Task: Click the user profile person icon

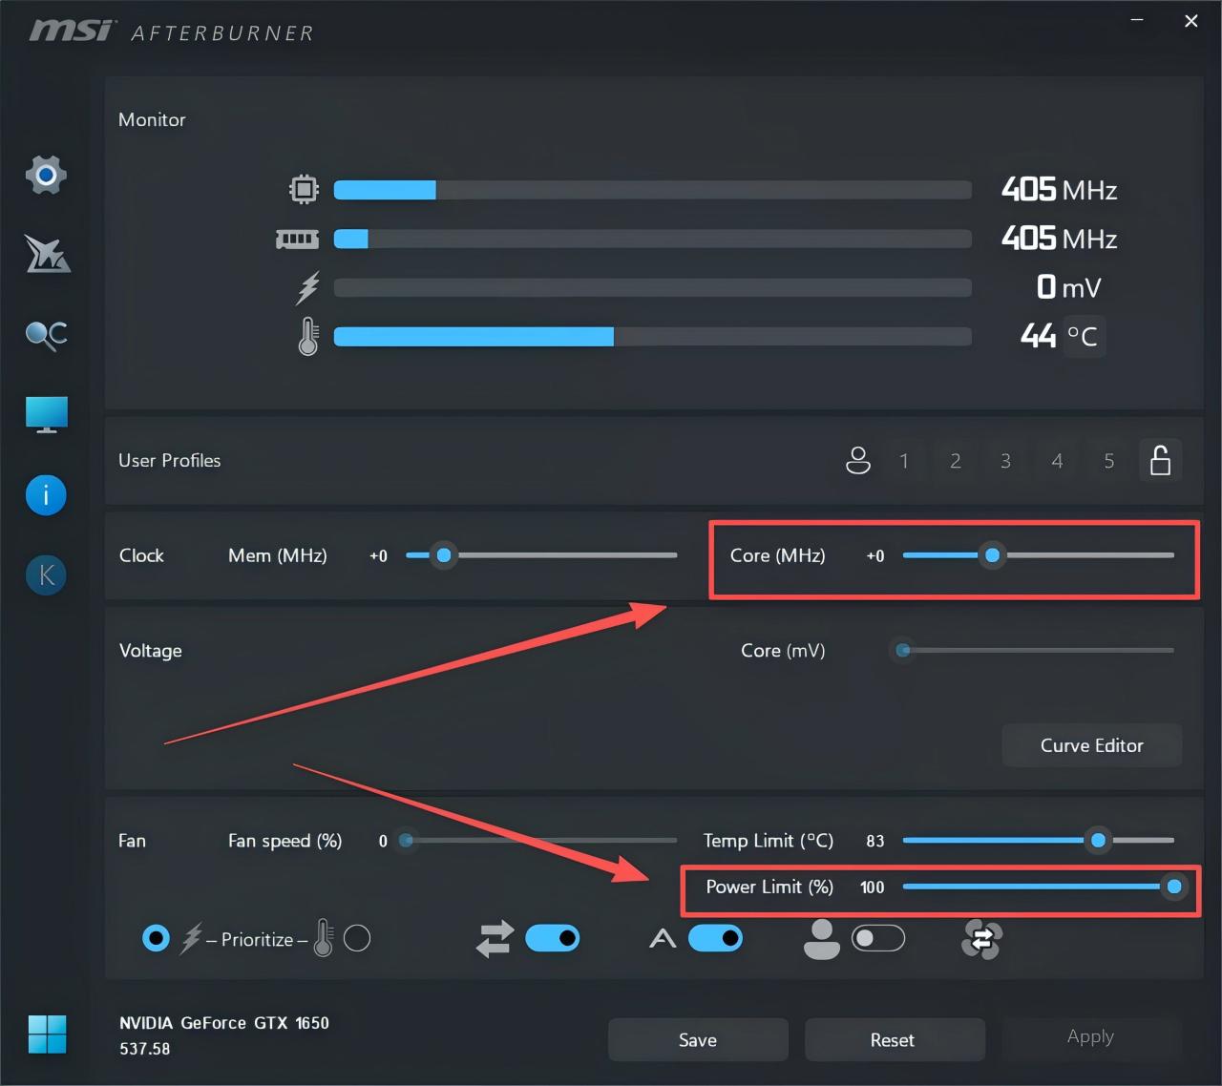Action: (858, 461)
